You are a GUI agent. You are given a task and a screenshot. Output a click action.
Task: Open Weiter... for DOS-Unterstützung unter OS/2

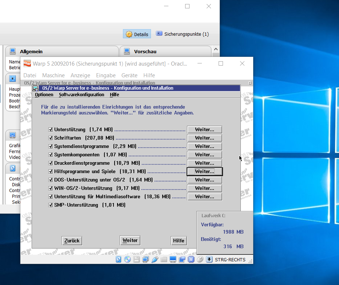coord(204,180)
